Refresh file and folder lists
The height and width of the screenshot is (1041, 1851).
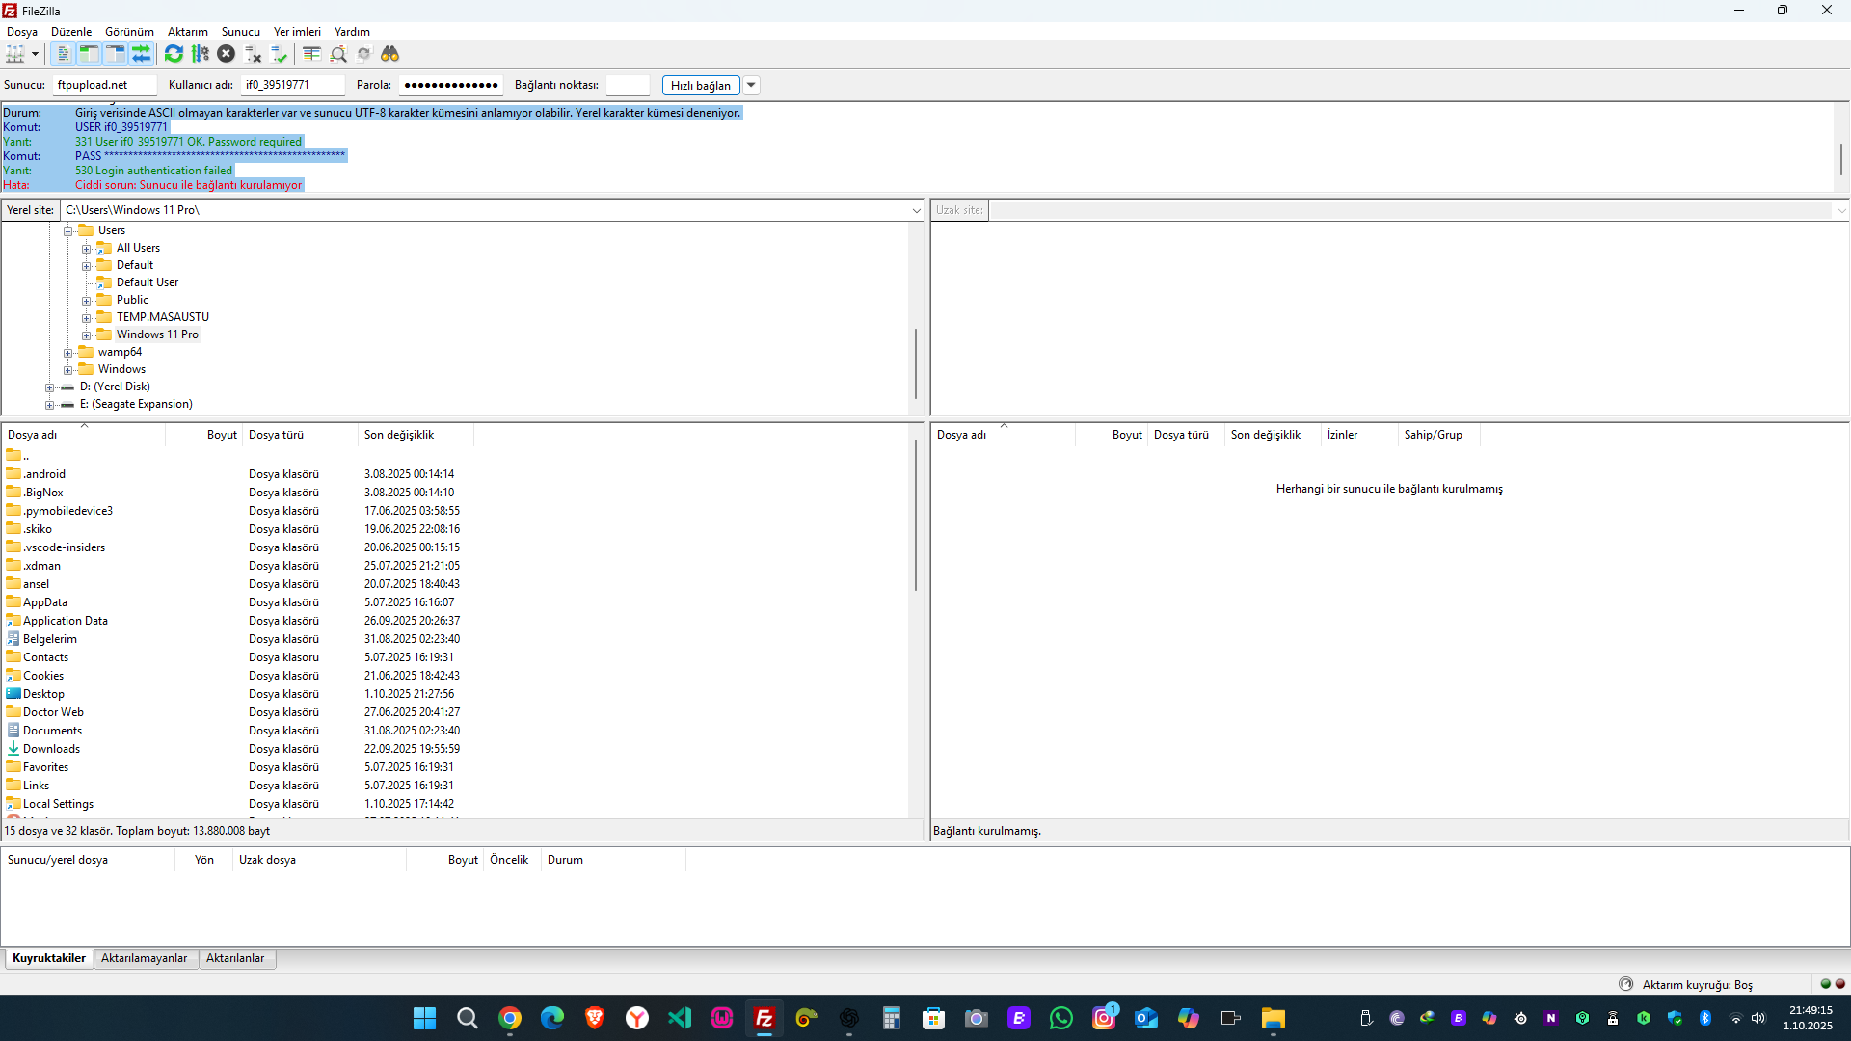(x=174, y=54)
